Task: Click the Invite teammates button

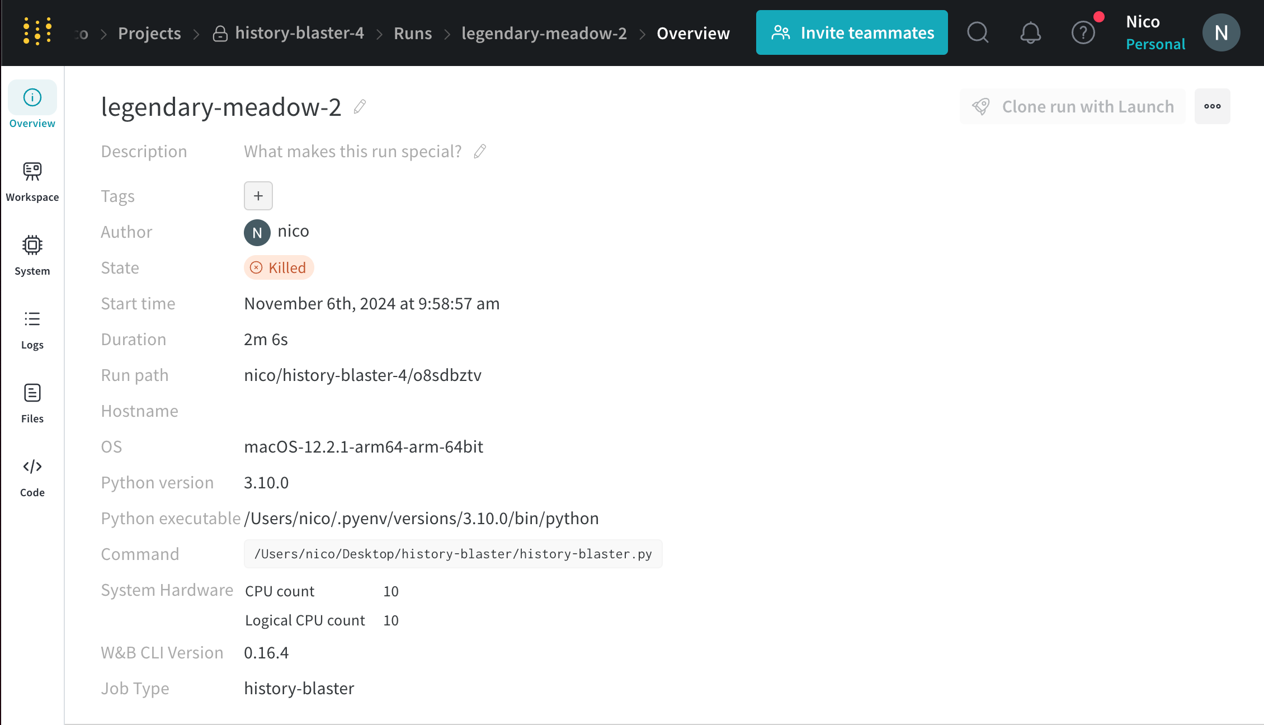Action: pyautogui.click(x=851, y=32)
